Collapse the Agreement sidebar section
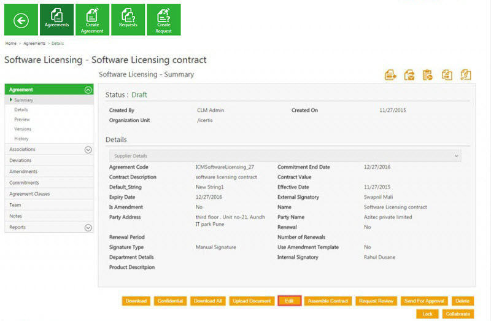The width and height of the screenshot is (491, 321). [x=88, y=90]
